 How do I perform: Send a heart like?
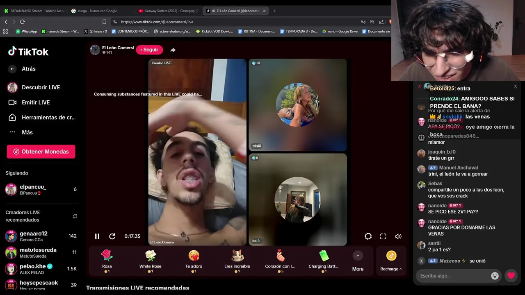click(x=511, y=276)
